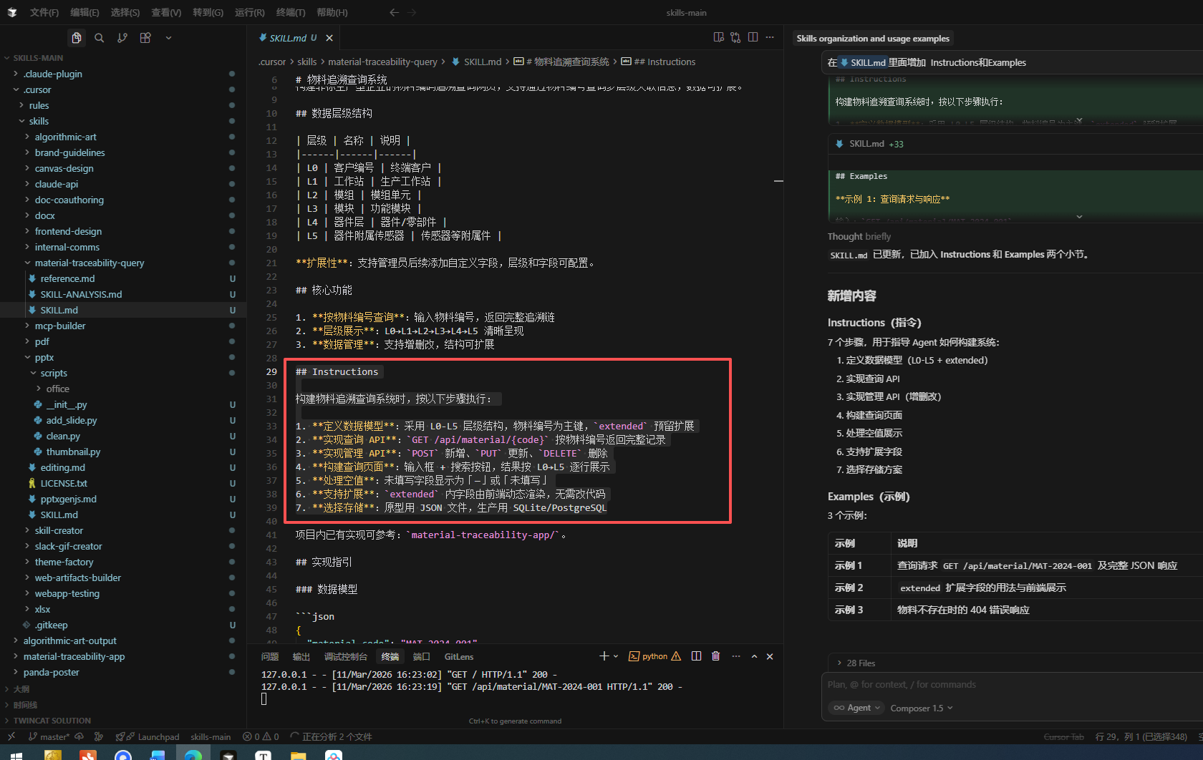The width and height of the screenshot is (1203, 760).
Task: Click skills breadcrumb segment
Action: [x=307, y=62]
